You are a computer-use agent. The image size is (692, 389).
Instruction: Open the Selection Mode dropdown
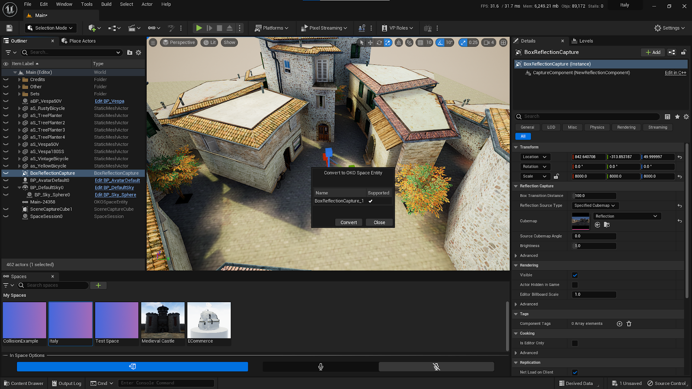coord(50,28)
